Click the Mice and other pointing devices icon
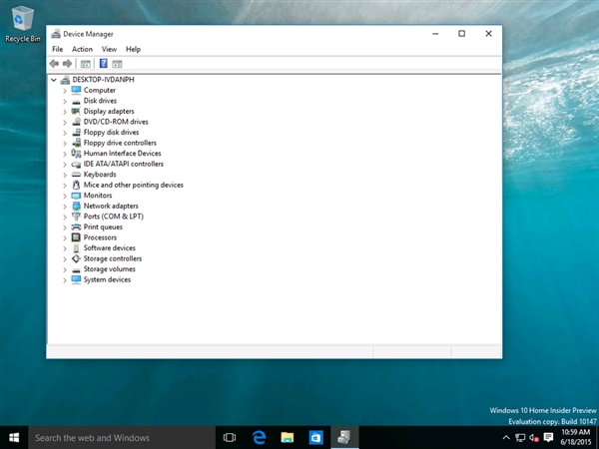Screen dimensions: 599x449 [x=77, y=185]
